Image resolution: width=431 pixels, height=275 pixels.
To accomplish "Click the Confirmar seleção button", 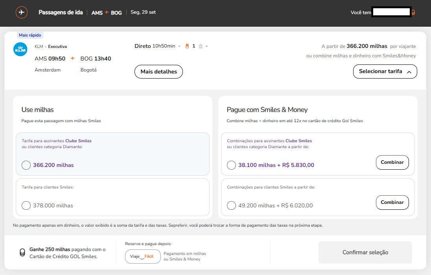I will (365, 253).
